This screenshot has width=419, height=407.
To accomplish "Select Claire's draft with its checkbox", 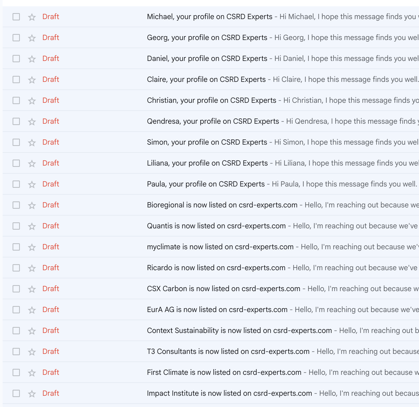I will click(16, 80).
